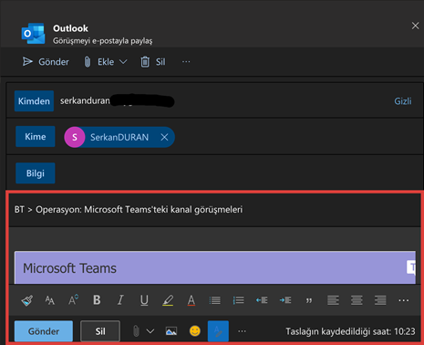
Task: Toggle the formatting options pen button
Action: [x=218, y=331]
